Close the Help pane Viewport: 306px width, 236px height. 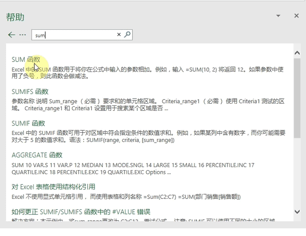296,16
